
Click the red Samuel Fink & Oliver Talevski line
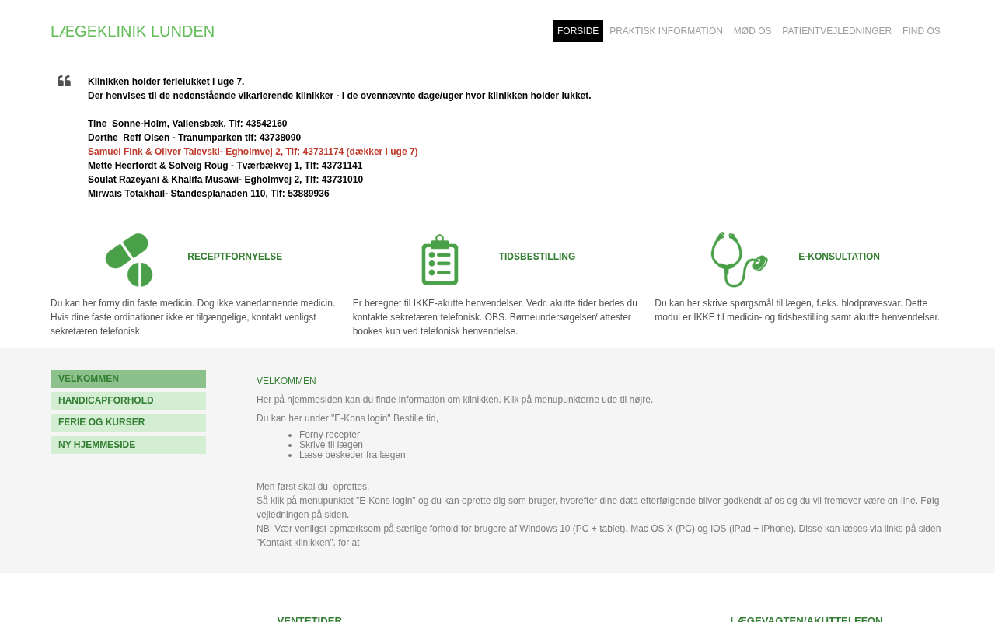pyautogui.click(x=253, y=152)
